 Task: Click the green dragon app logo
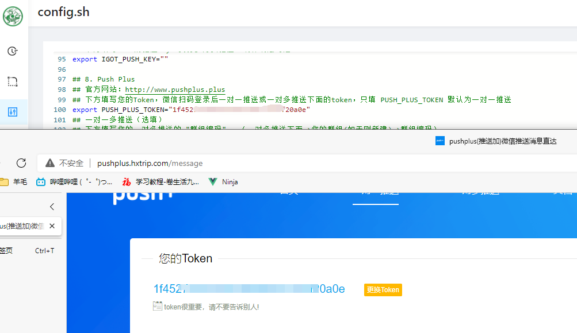13,17
